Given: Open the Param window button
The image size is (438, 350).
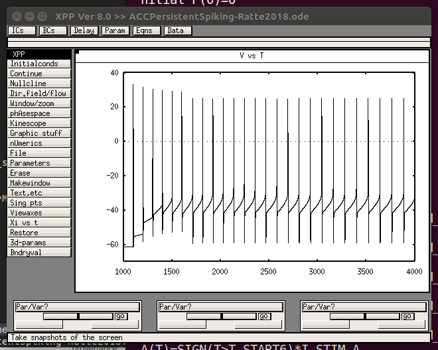Looking at the screenshot, I should tap(116, 30).
